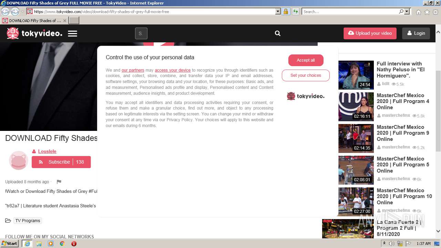Open the IE Home icon
This screenshot has height=248, width=441.
click(x=418, y=12)
